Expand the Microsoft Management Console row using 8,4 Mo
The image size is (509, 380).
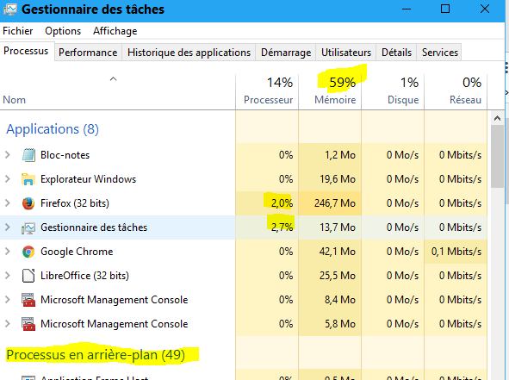pyautogui.click(x=8, y=300)
